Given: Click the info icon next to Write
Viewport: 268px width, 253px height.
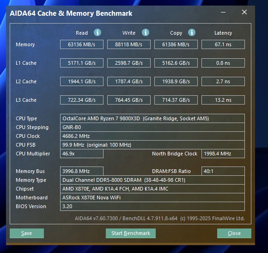Looking at the screenshot, I should [146, 32].
